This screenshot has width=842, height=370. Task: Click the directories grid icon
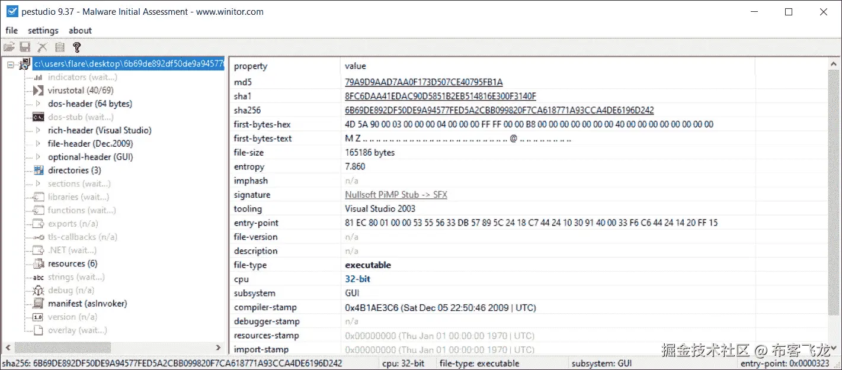click(37, 170)
